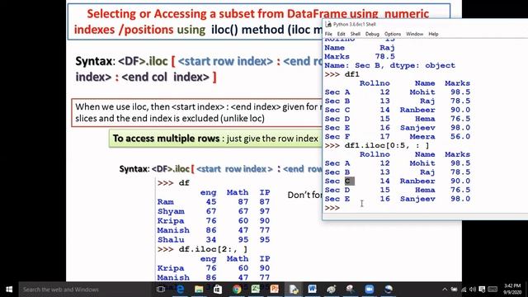
Task: Click 'Ram' row label in the slide table
Action: pyautogui.click(x=165, y=201)
